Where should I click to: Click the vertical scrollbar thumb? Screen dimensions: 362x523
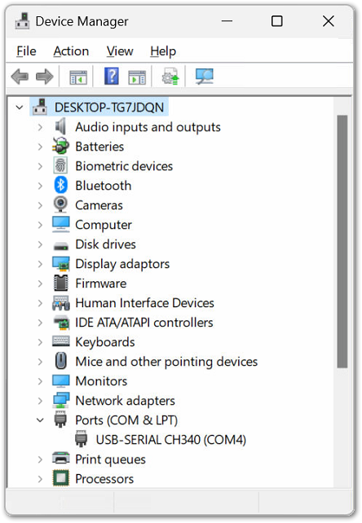(x=342, y=241)
